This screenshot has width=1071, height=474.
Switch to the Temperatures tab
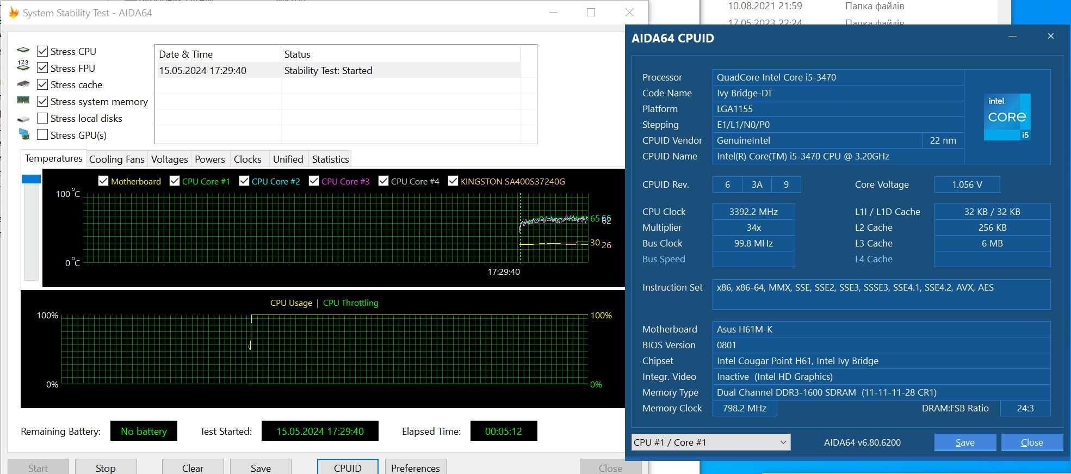(53, 158)
